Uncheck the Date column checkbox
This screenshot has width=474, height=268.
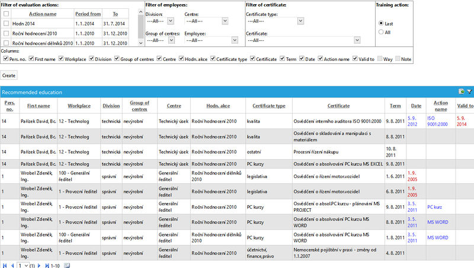coord(302,59)
